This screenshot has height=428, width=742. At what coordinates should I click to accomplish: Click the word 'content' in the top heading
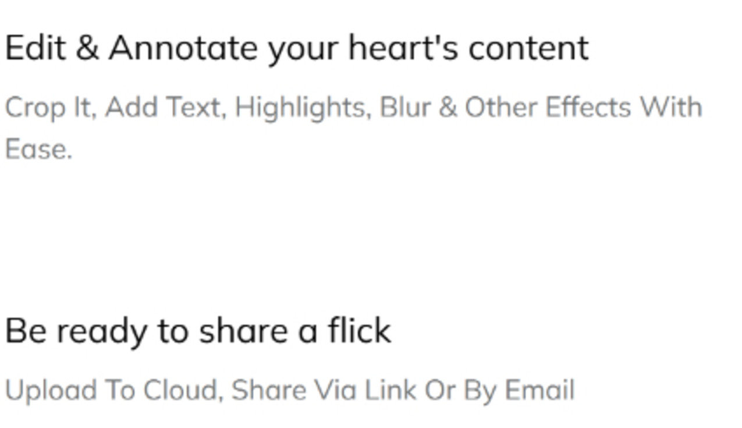528,49
